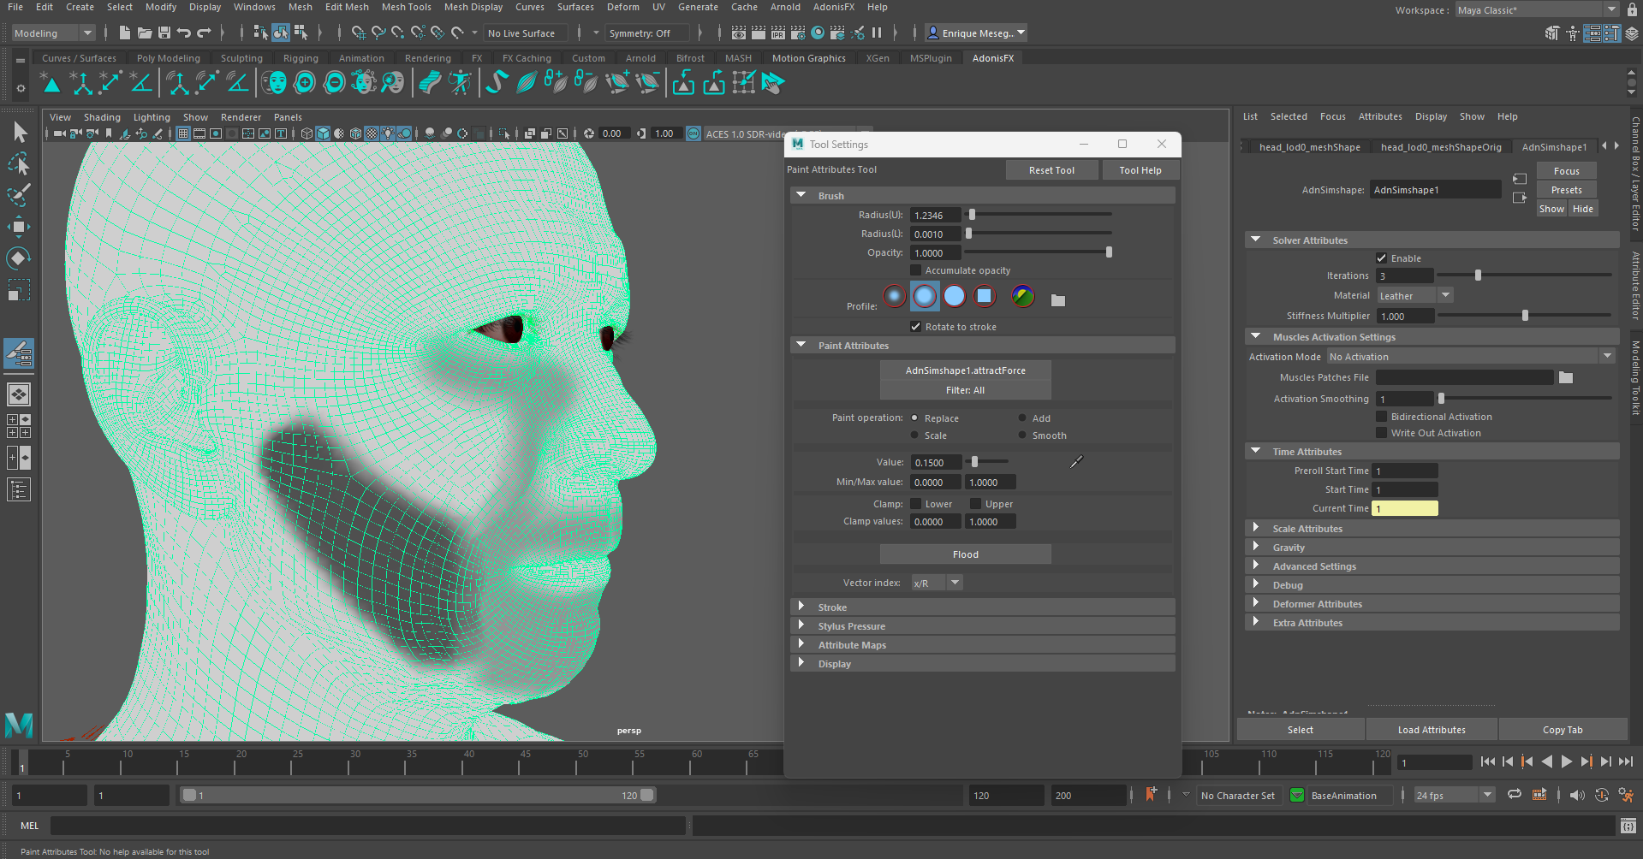Expand Advanced Settings section
Image resolution: width=1643 pixels, height=859 pixels.
tap(1432, 566)
